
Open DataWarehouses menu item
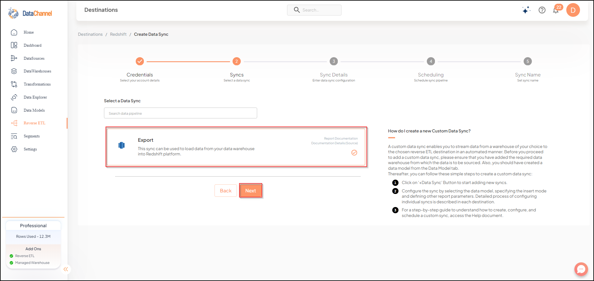(x=37, y=71)
